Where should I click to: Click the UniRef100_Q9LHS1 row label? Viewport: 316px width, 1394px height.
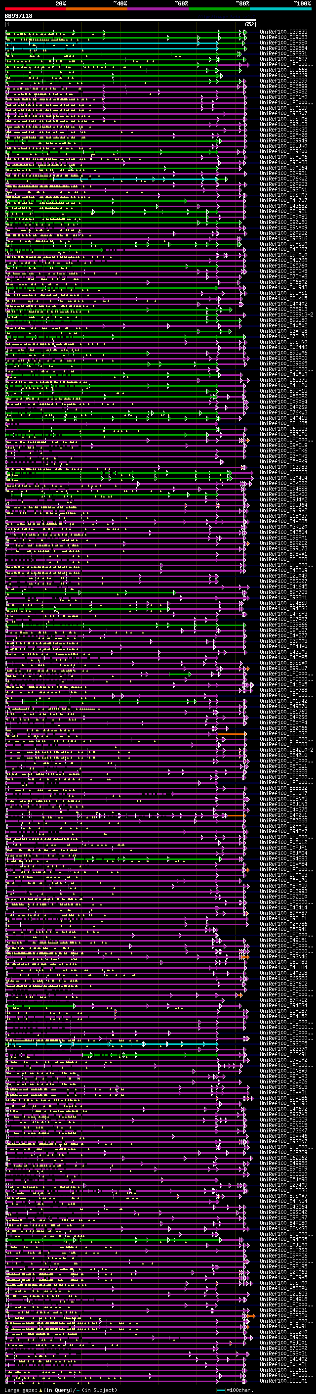coord(283,293)
